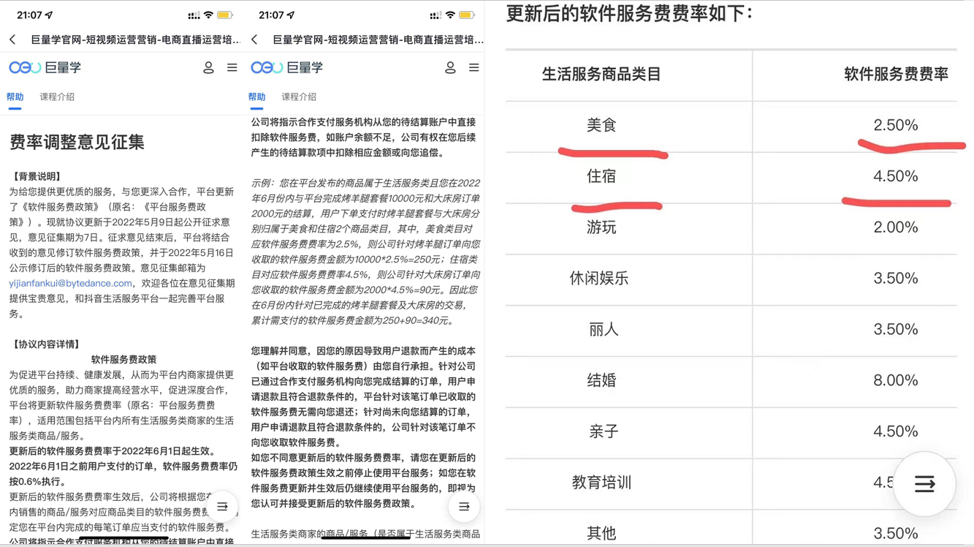Tap location arrow beside left clock
The width and height of the screenshot is (974, 547).
pos(49,15)
